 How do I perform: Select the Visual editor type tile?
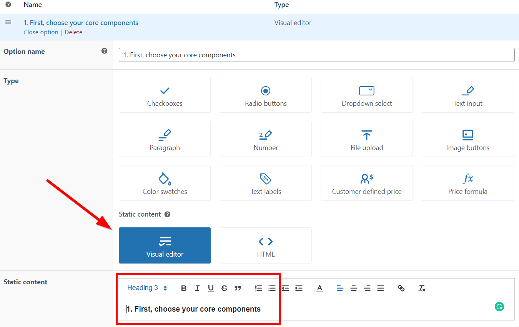(x=165, y=245)
